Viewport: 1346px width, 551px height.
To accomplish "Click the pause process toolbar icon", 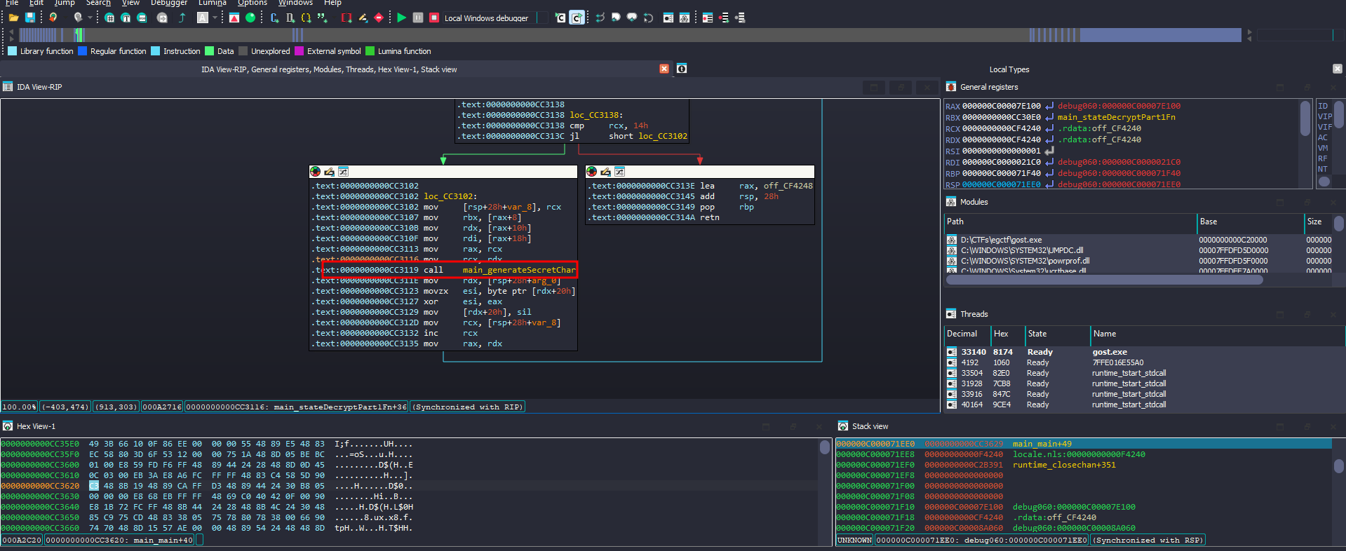I will click(x=418, y=18).
